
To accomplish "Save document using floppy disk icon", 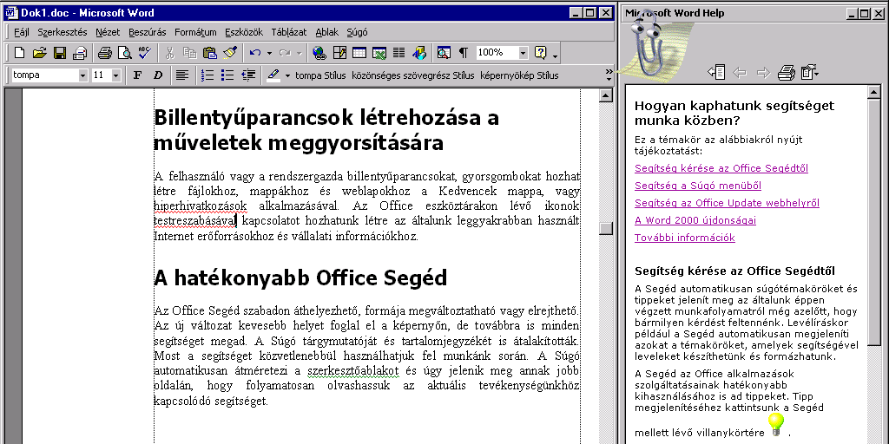I will click(x=60, y=53).
